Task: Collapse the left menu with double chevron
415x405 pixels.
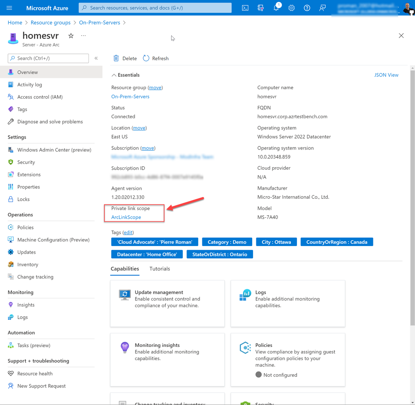Action: tap(96, 58)
